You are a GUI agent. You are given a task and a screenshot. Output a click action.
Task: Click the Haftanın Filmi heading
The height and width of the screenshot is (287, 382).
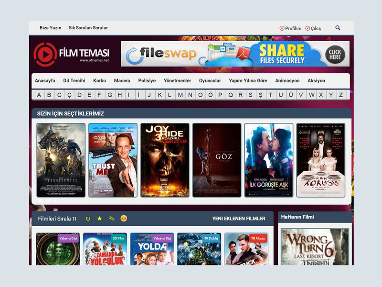point(297,217)
